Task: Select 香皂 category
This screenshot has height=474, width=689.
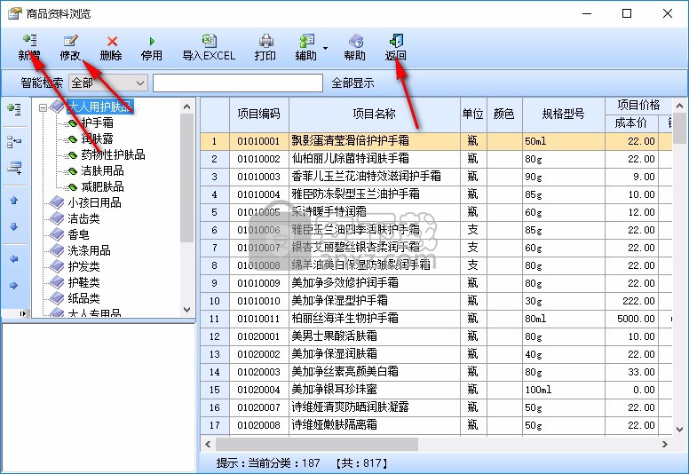Action: (78, 234)
